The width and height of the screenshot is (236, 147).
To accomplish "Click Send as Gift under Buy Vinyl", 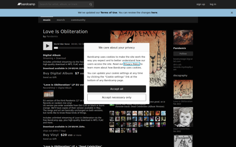I will pos(50,139).
